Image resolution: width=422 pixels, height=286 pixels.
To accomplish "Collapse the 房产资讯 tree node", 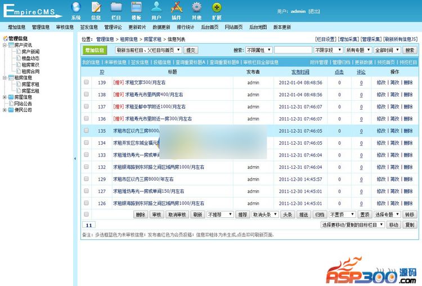I will click(x=5, y=45).
